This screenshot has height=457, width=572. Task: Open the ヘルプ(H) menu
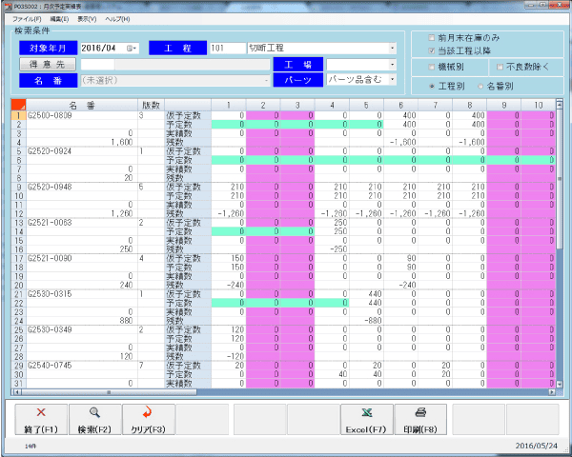pyautogui.click(x=117, y=18)
